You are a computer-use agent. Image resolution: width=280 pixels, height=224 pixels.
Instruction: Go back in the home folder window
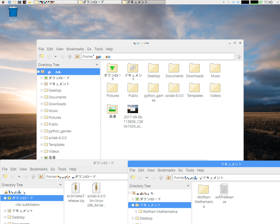point(49,56)
